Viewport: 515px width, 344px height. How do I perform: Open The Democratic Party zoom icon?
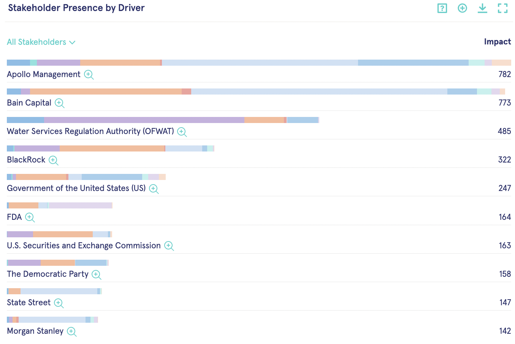[96, 274]
